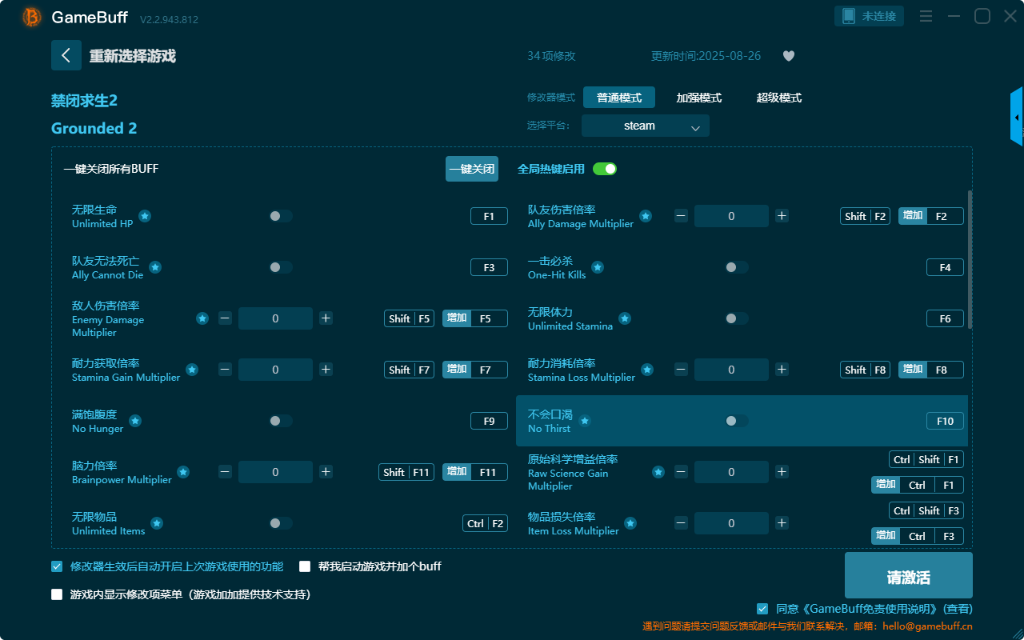1024x640 pixels.
Task: Click the 增加 F5 hotkey button
Action: [475, 318]
